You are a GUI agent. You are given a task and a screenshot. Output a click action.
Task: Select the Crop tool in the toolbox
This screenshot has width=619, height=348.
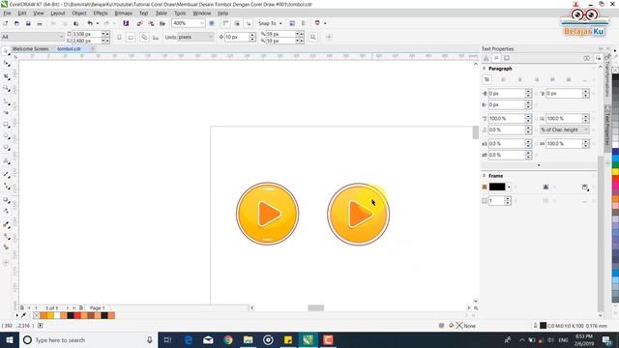pyautogui.click(x=6, y=76)
